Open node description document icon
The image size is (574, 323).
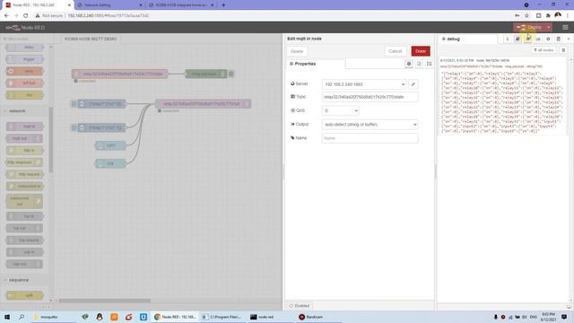click(x=419, y=64)
